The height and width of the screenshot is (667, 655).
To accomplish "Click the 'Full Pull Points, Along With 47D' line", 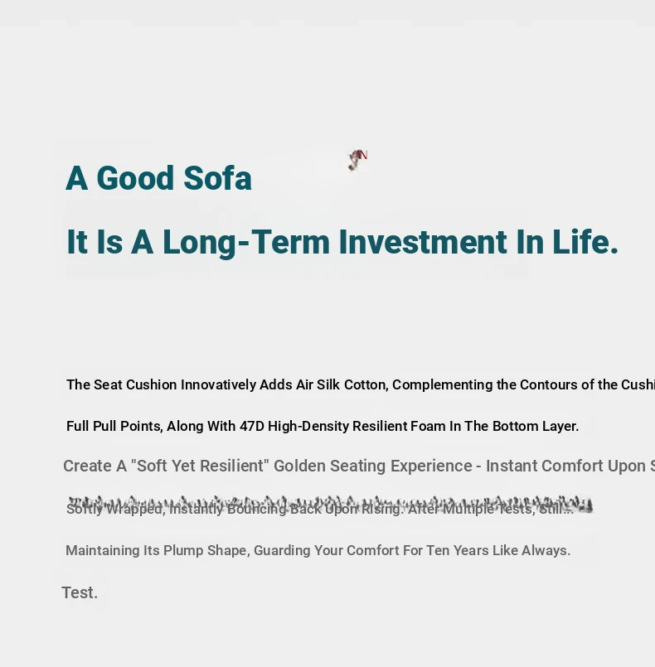I will point(323,426).
